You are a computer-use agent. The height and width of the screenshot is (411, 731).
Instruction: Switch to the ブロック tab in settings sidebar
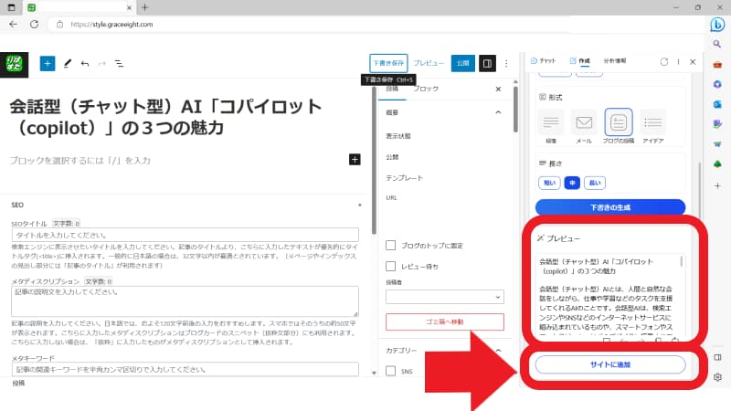426,89
